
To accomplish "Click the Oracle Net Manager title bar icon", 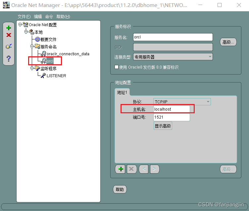I will tap(6, 5).
